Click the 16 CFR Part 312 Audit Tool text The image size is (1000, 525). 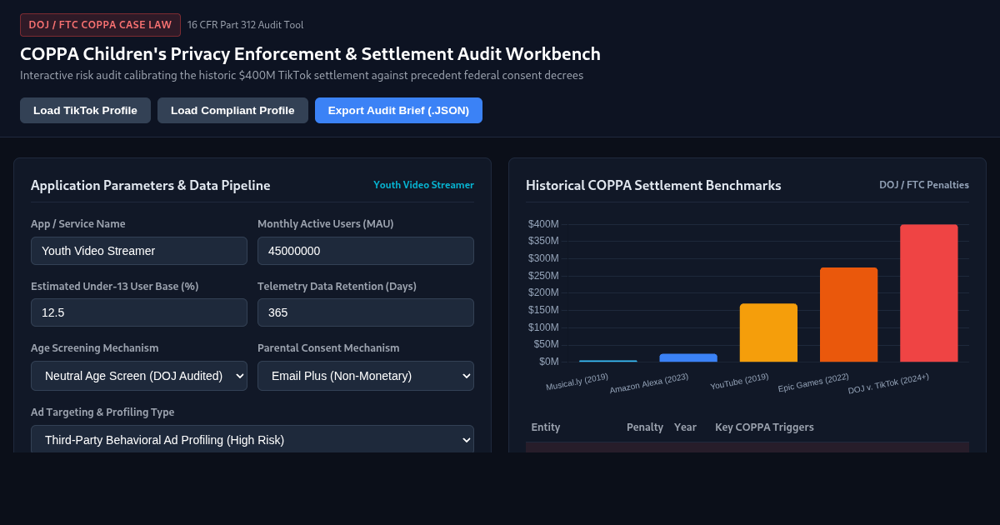point(245,25)
